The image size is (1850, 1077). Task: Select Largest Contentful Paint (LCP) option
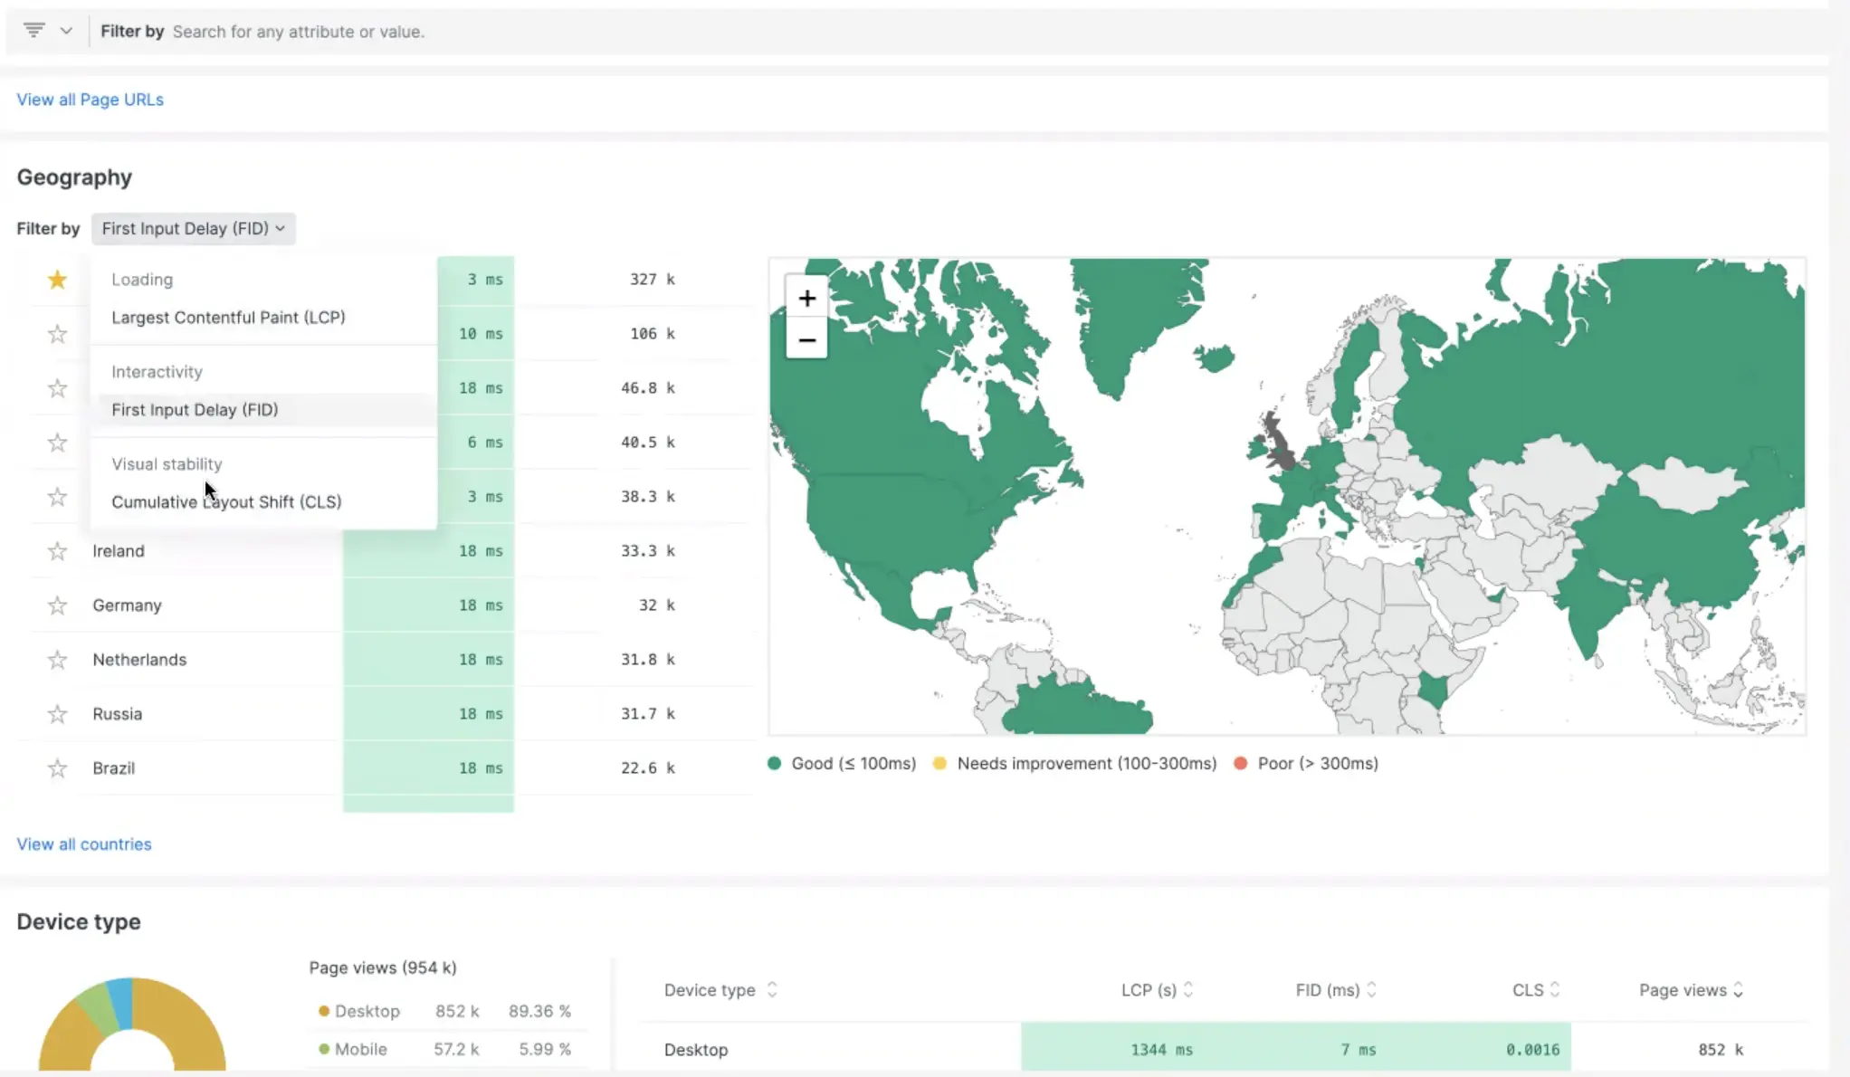click(228, 318)
